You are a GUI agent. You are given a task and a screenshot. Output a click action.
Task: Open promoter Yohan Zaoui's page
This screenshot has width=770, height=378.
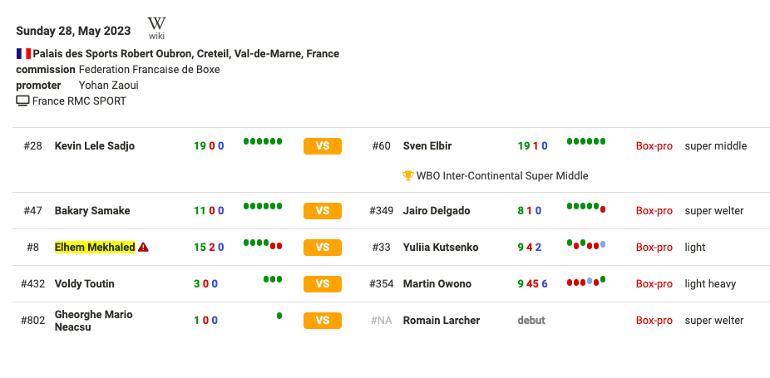pyautogui.click(x=109, y=86)
